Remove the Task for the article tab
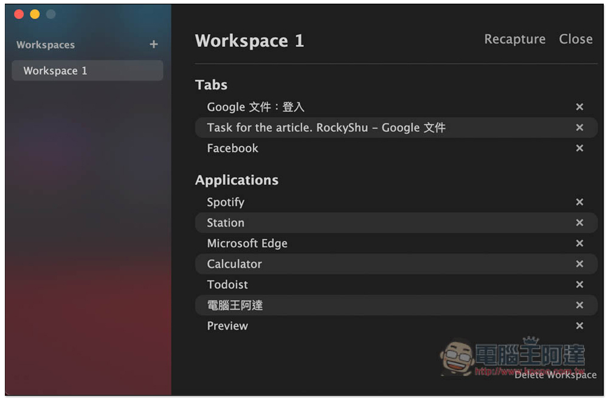608x400 pixels. 579,128
